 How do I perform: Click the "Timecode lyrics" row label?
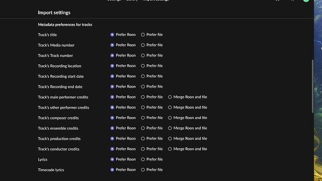click(51, 170)
